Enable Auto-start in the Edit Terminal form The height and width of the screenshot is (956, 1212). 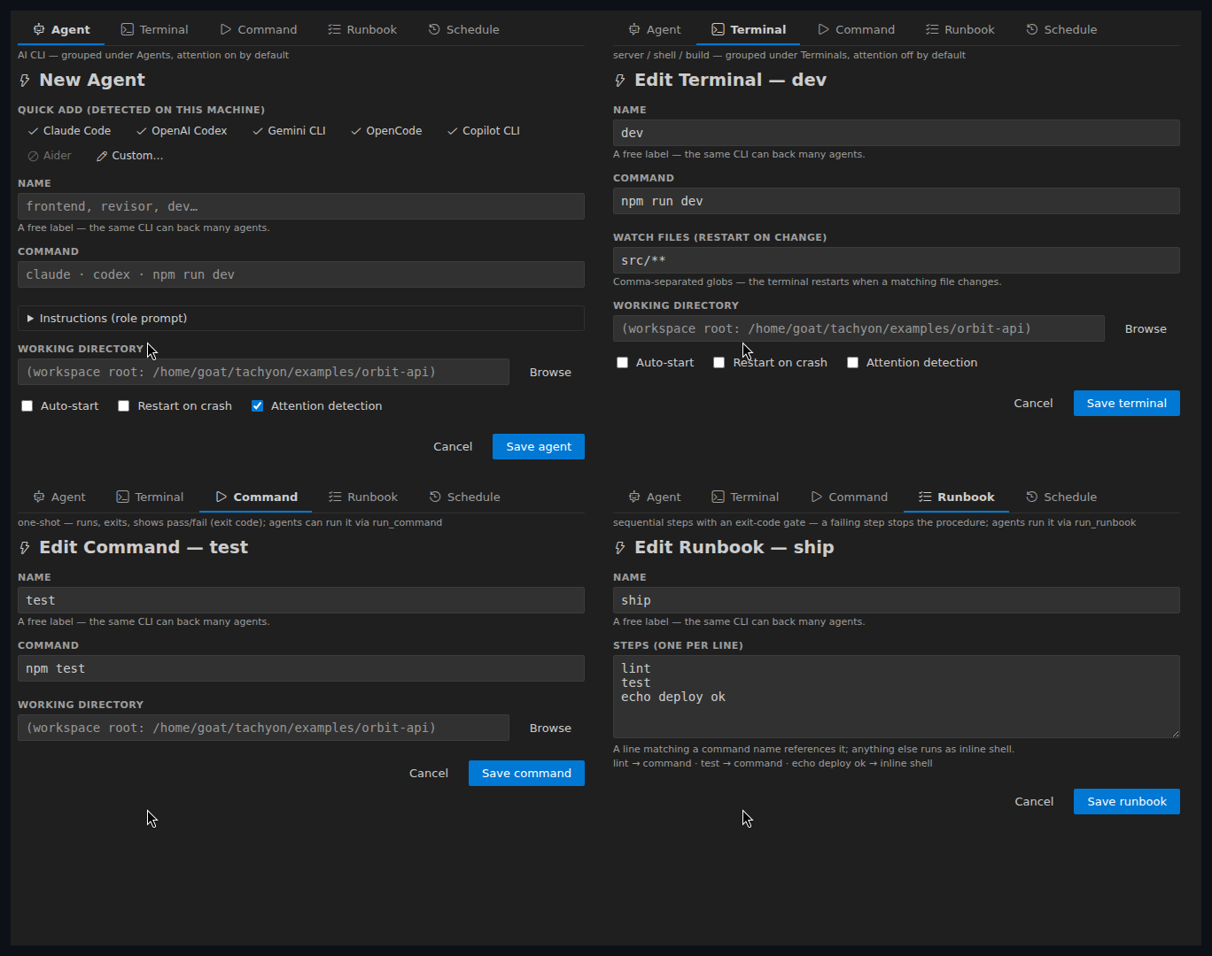[x=623, y=363]
